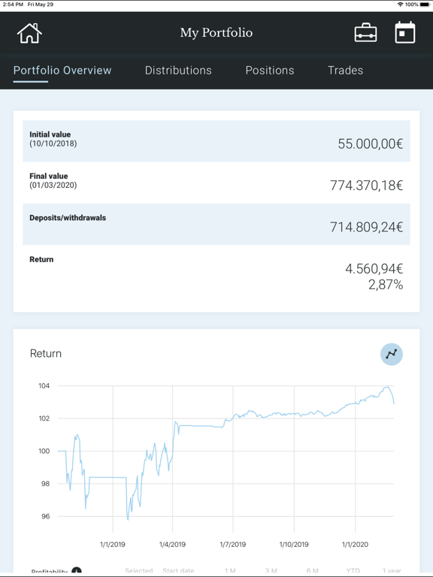Tap the initial value amount 55.000,00€
Image resolution: width=433 pixels, height=577 pixels.
tap(371, 143)
